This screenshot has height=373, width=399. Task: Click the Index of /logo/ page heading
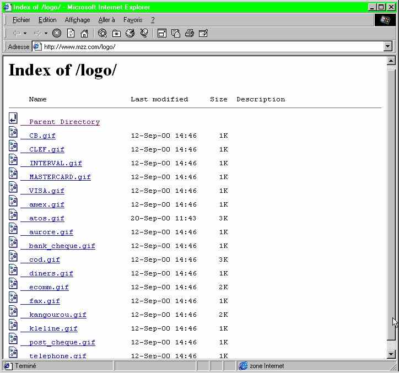(63, 70)
